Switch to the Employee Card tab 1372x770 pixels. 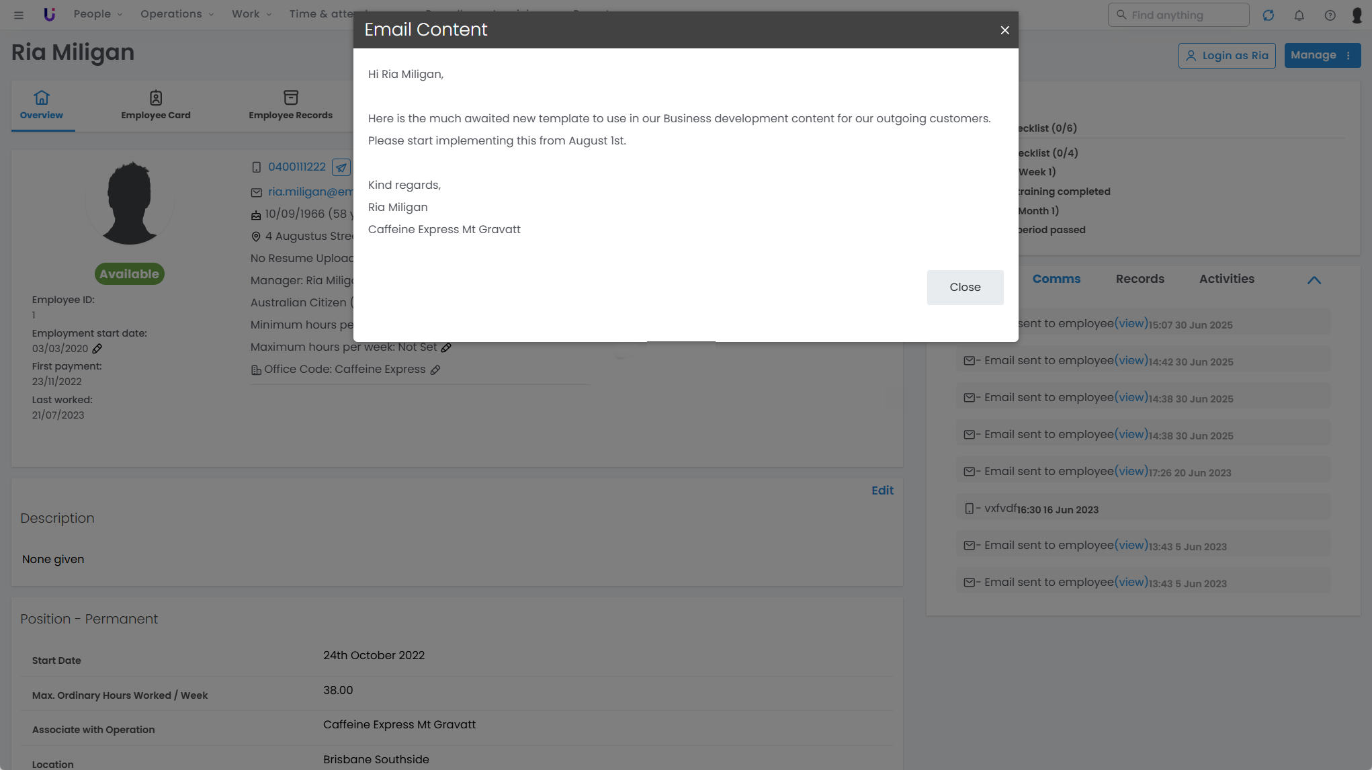pos(156,105)
